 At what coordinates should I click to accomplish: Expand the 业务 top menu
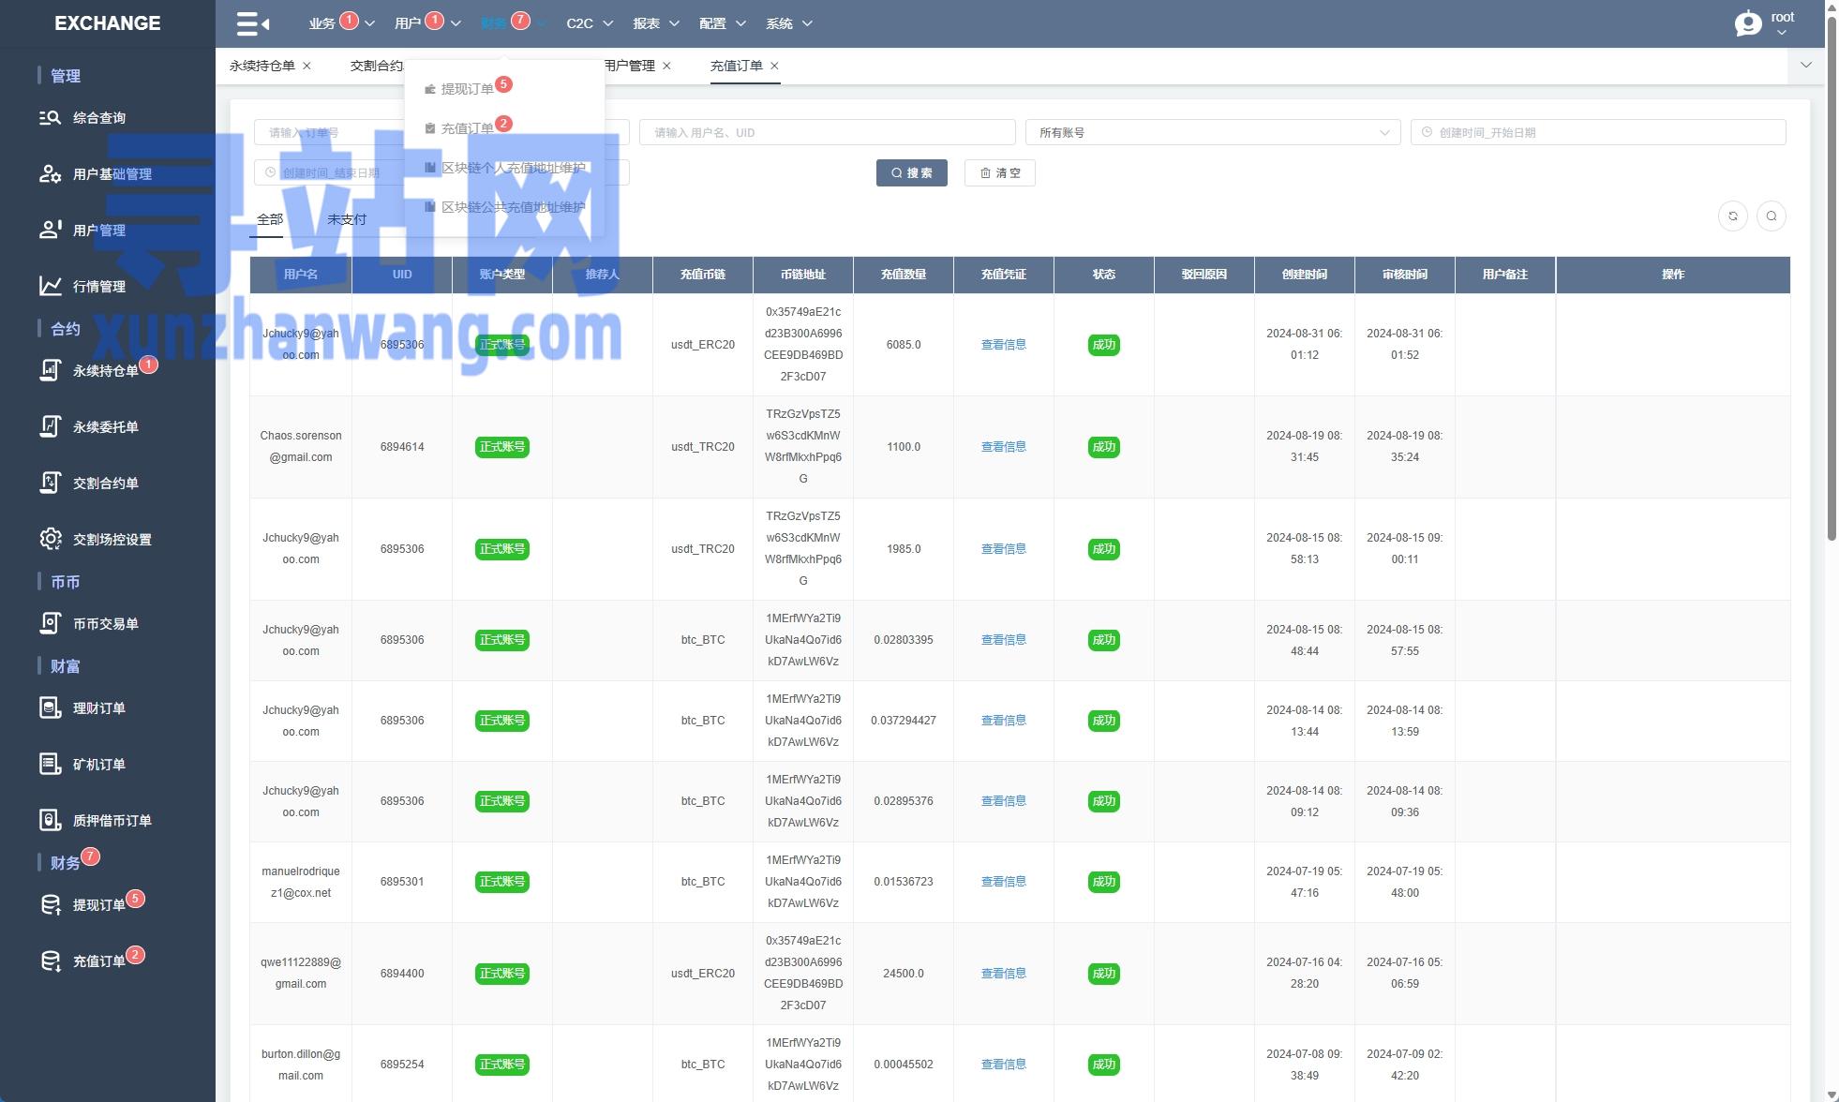coord(341,23)
